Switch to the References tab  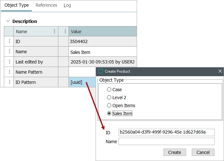[47, 5]
